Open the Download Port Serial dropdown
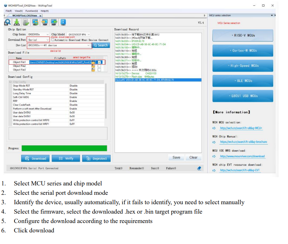The height and width of the screenshot is (244, 288). (x=38, y=40)
